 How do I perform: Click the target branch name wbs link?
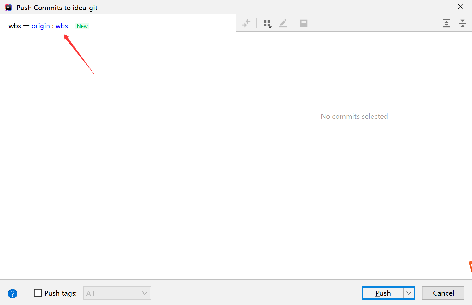pyautogui.click(x=62, y=26)
